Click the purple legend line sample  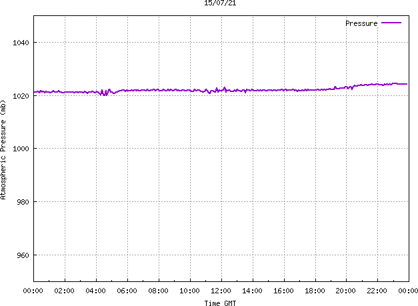tap(391, 23)
